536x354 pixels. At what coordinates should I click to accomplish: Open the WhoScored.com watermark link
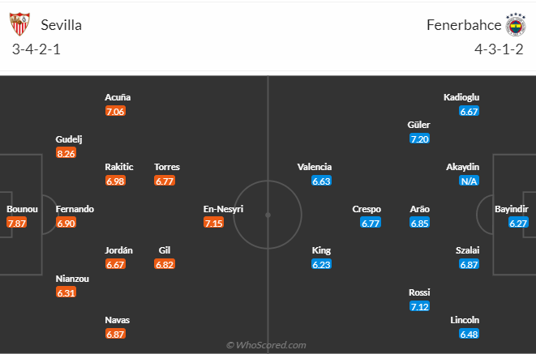pos(266,345)
